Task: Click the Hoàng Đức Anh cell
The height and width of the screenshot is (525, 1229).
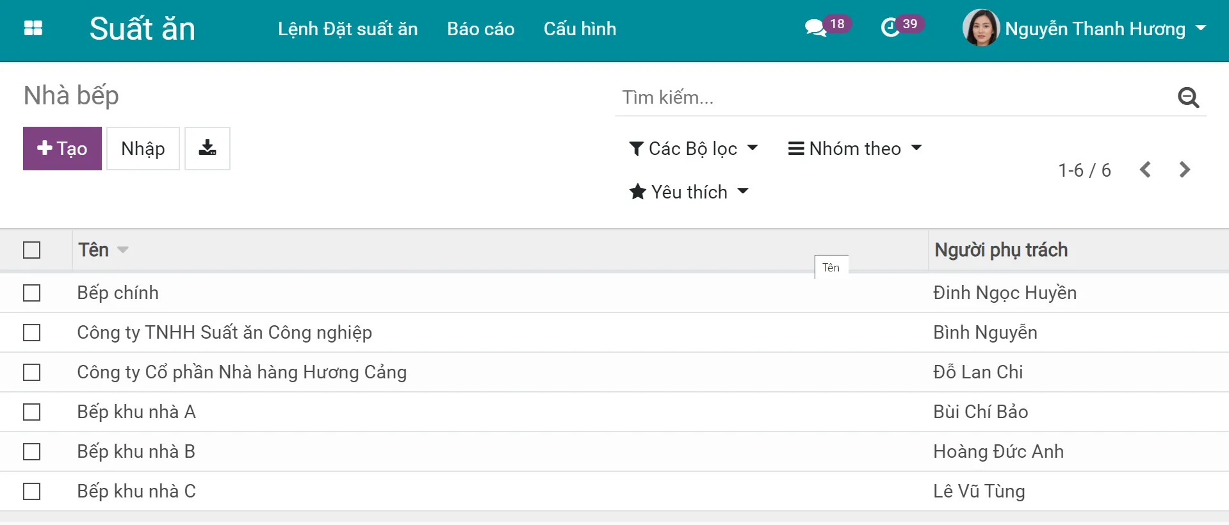Action: coord(998,452)
